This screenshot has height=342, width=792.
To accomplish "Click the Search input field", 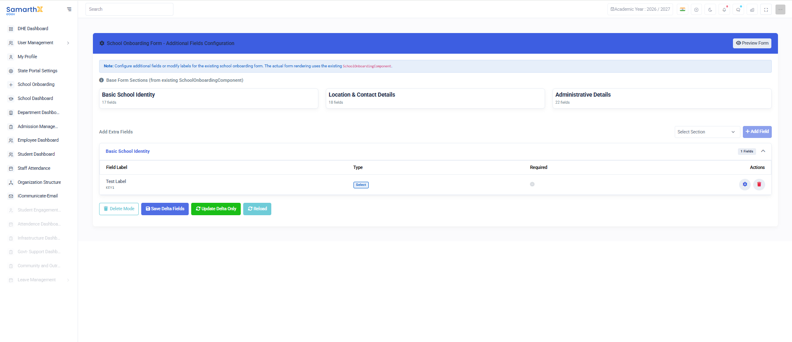I will click(129, 9).
